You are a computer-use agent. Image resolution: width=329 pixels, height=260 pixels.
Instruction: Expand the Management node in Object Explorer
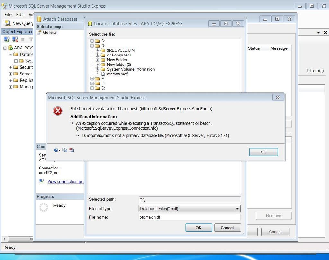click(10, 87)
